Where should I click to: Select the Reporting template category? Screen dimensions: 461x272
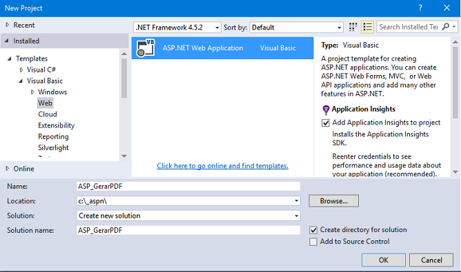point(53,136)
